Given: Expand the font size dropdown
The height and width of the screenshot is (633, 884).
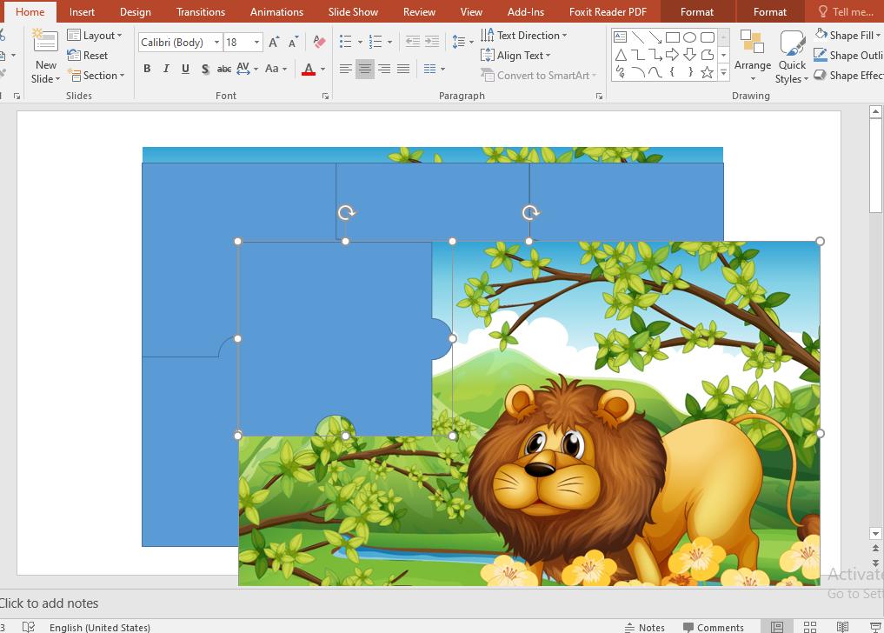Looking at the screenshot, I should pyautogui.click(x=255, y=42).
